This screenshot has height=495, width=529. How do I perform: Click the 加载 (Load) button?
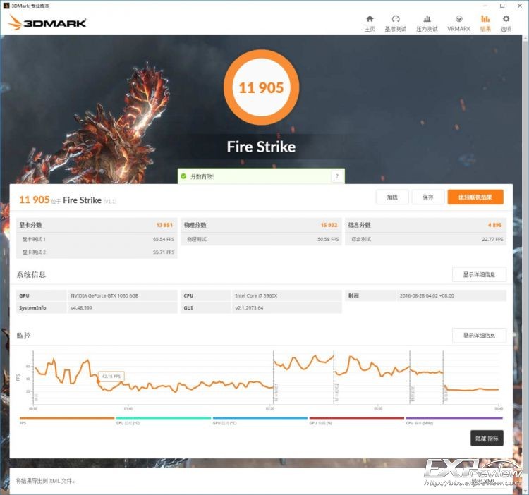391,197
